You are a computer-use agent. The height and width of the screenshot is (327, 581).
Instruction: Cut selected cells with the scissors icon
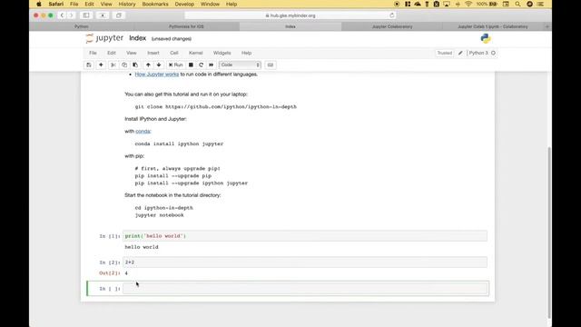113,64
